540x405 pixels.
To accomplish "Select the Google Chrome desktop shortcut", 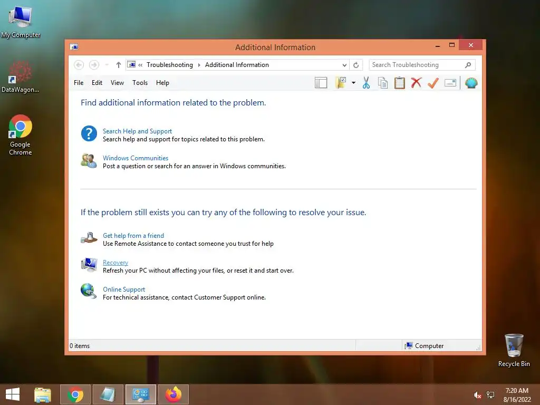I will (21, 135).
